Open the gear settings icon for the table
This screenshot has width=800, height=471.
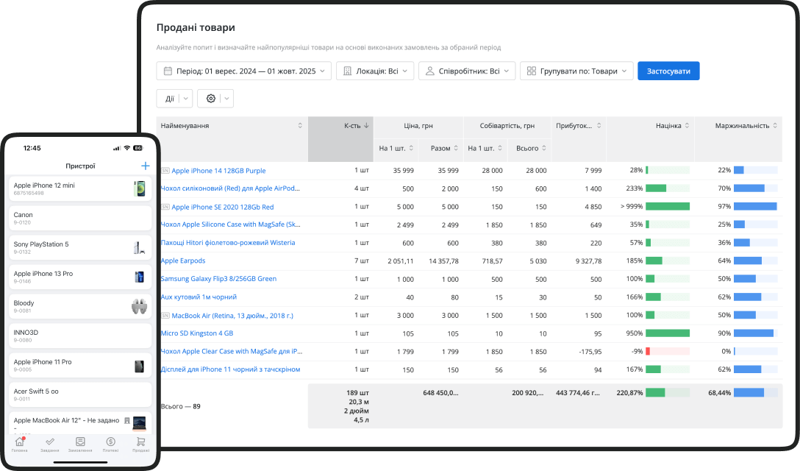pos(211,99)
